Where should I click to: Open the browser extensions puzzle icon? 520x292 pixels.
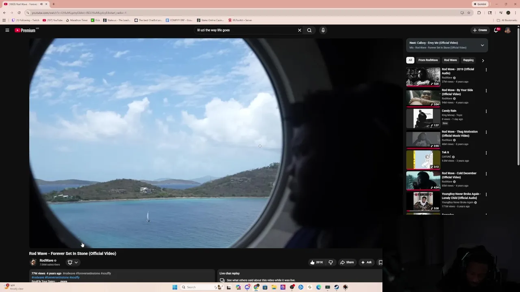point(479,13)
